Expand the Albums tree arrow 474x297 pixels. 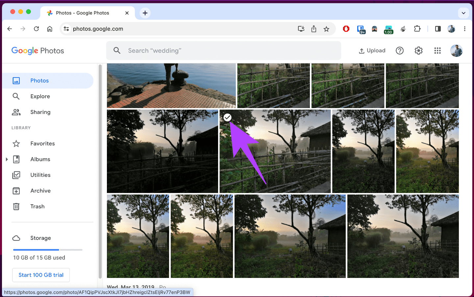pyautogui.click(x=7, y=159)
